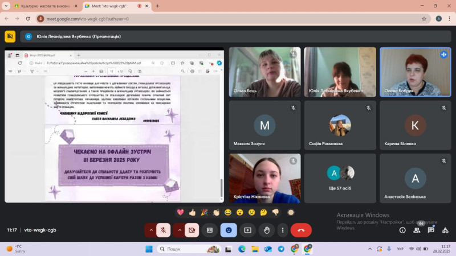
Task: Open the activities icon
Action: (x=445, y=230)
